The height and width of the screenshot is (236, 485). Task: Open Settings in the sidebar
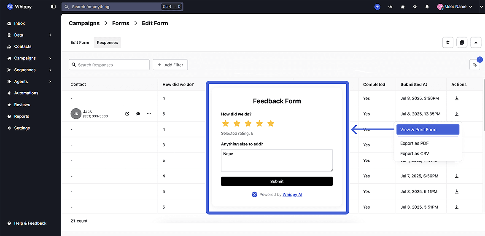tap(22, 128)
